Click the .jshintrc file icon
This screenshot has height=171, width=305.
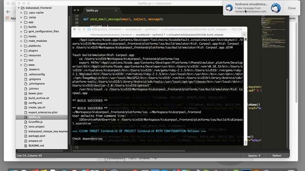(x=26, y=89)
